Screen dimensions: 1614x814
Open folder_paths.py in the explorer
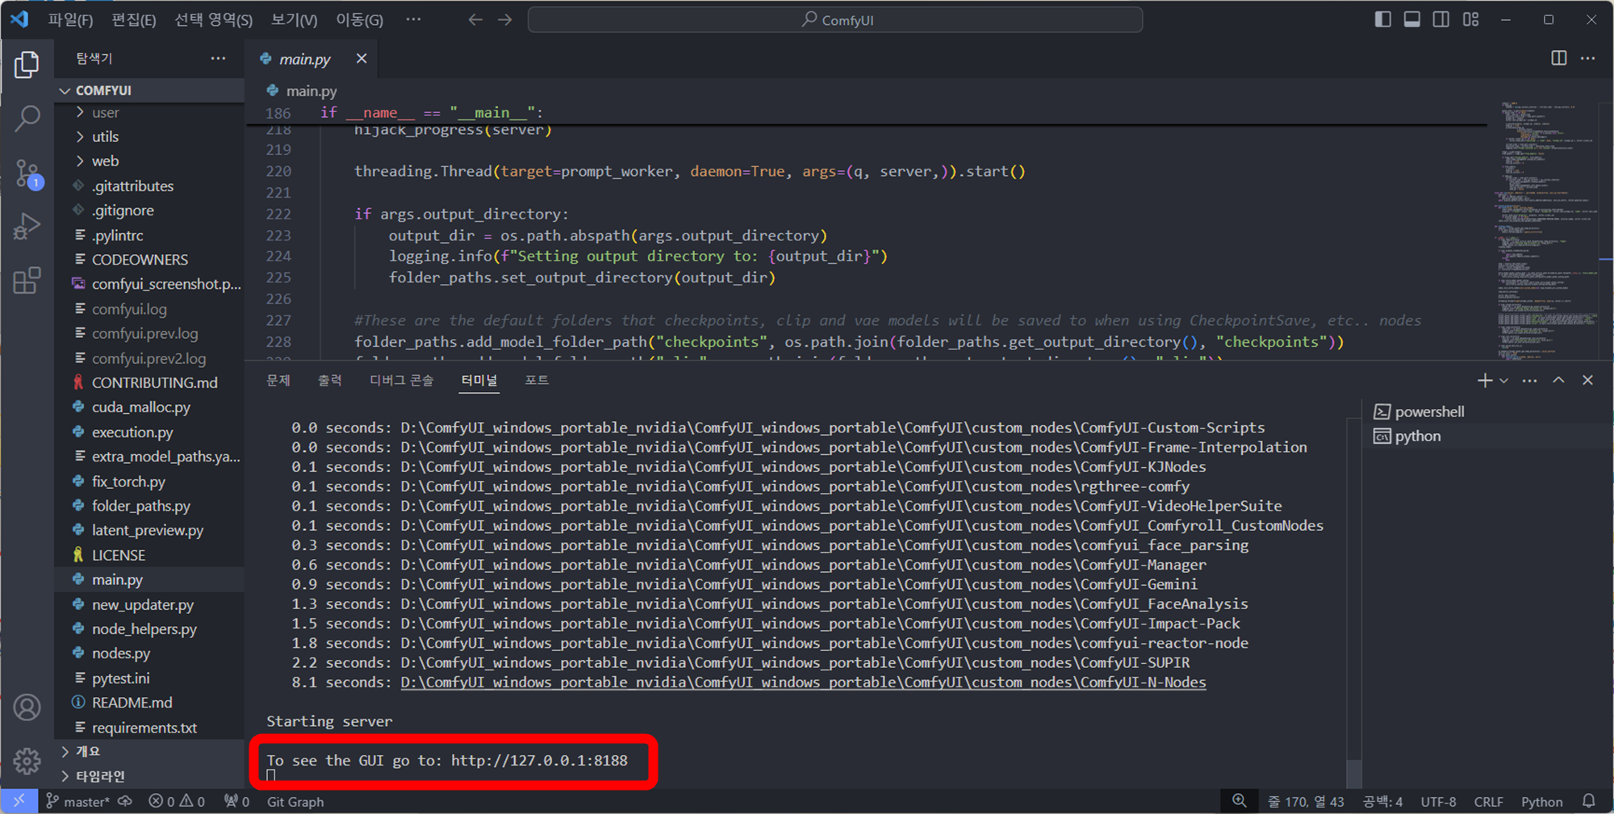[149, 506]
